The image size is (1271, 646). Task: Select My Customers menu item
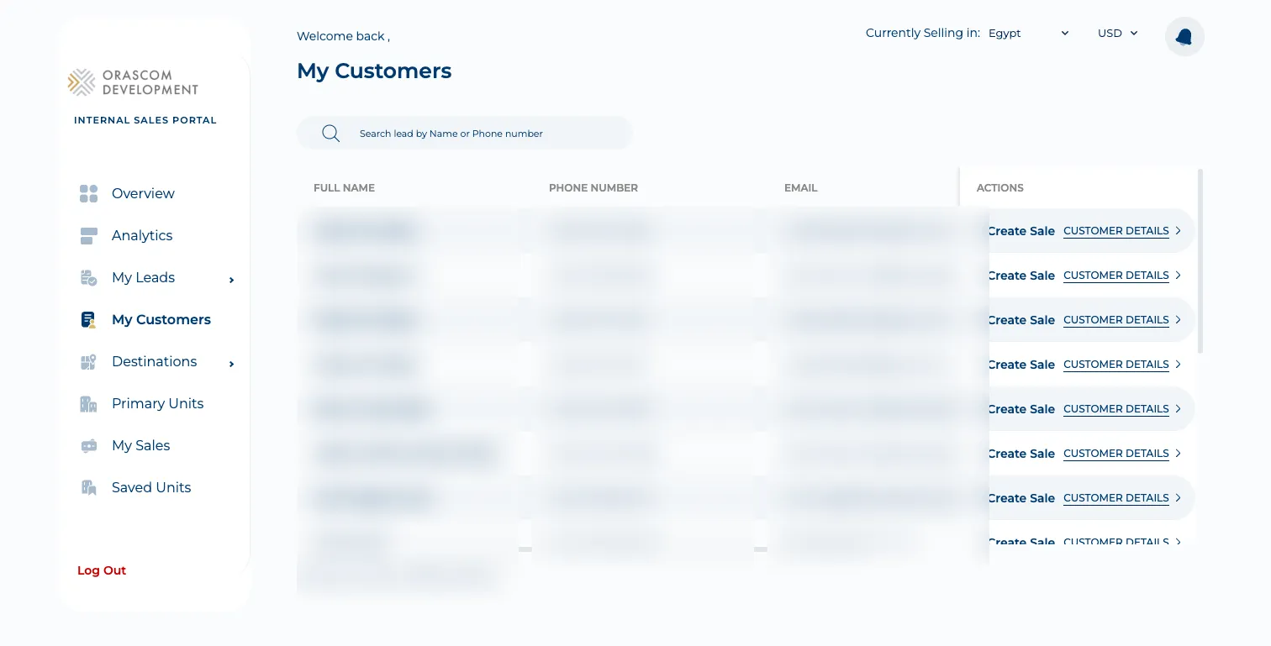(161, 320)
